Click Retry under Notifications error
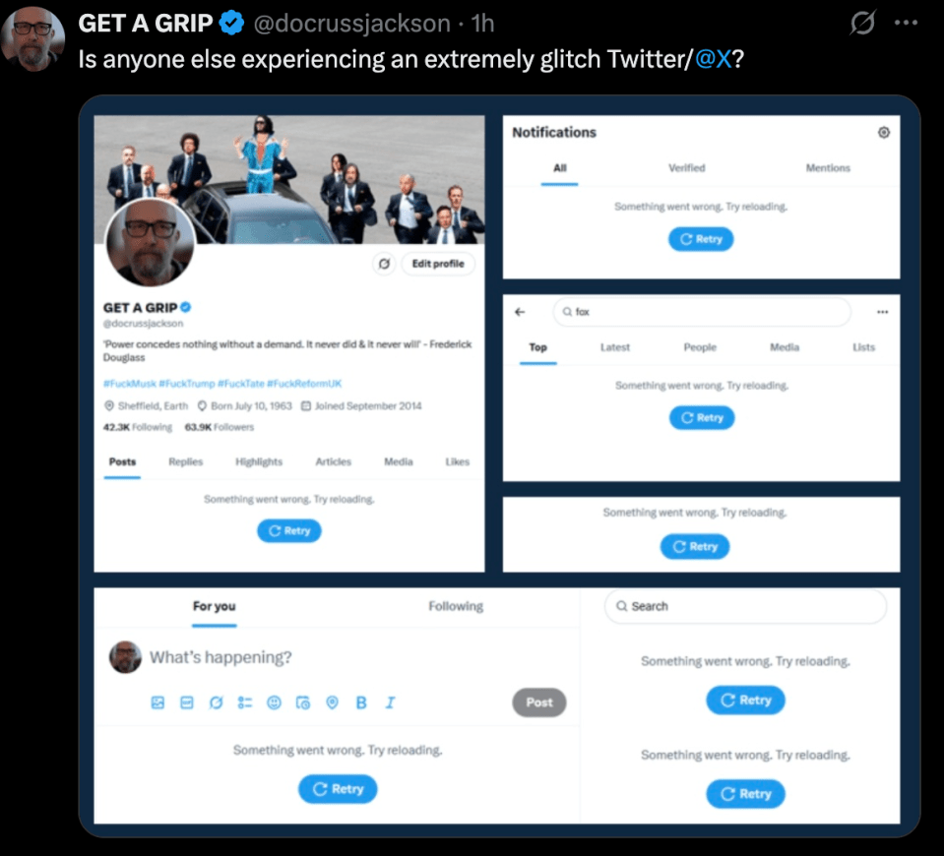944x856 pixels. (x=701, y=239)
